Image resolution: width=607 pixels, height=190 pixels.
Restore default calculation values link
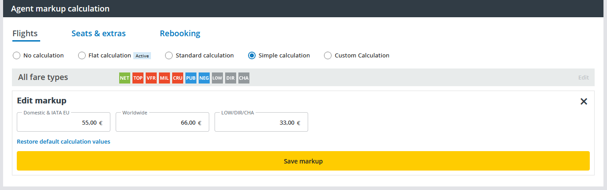tap(64, 142)
